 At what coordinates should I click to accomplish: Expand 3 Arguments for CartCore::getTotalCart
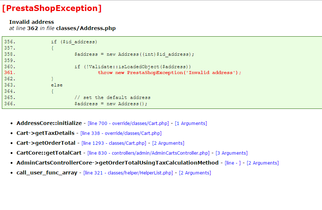tap(232, 153)
